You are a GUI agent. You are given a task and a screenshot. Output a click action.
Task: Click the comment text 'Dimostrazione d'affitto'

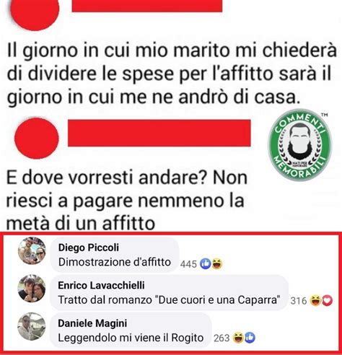pos(115,262)
